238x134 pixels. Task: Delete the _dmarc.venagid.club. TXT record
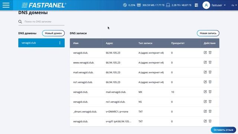210,111
